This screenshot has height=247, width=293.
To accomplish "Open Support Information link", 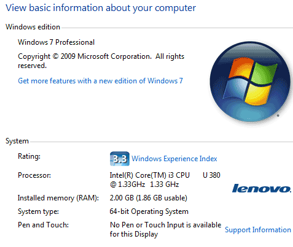I will [258, 230].
